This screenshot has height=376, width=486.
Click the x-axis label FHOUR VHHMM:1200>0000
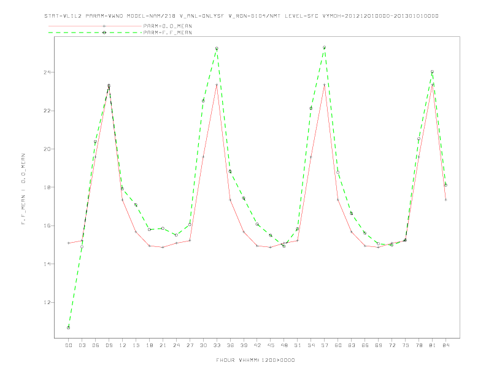pyautogui.click(x=255, y=360)
